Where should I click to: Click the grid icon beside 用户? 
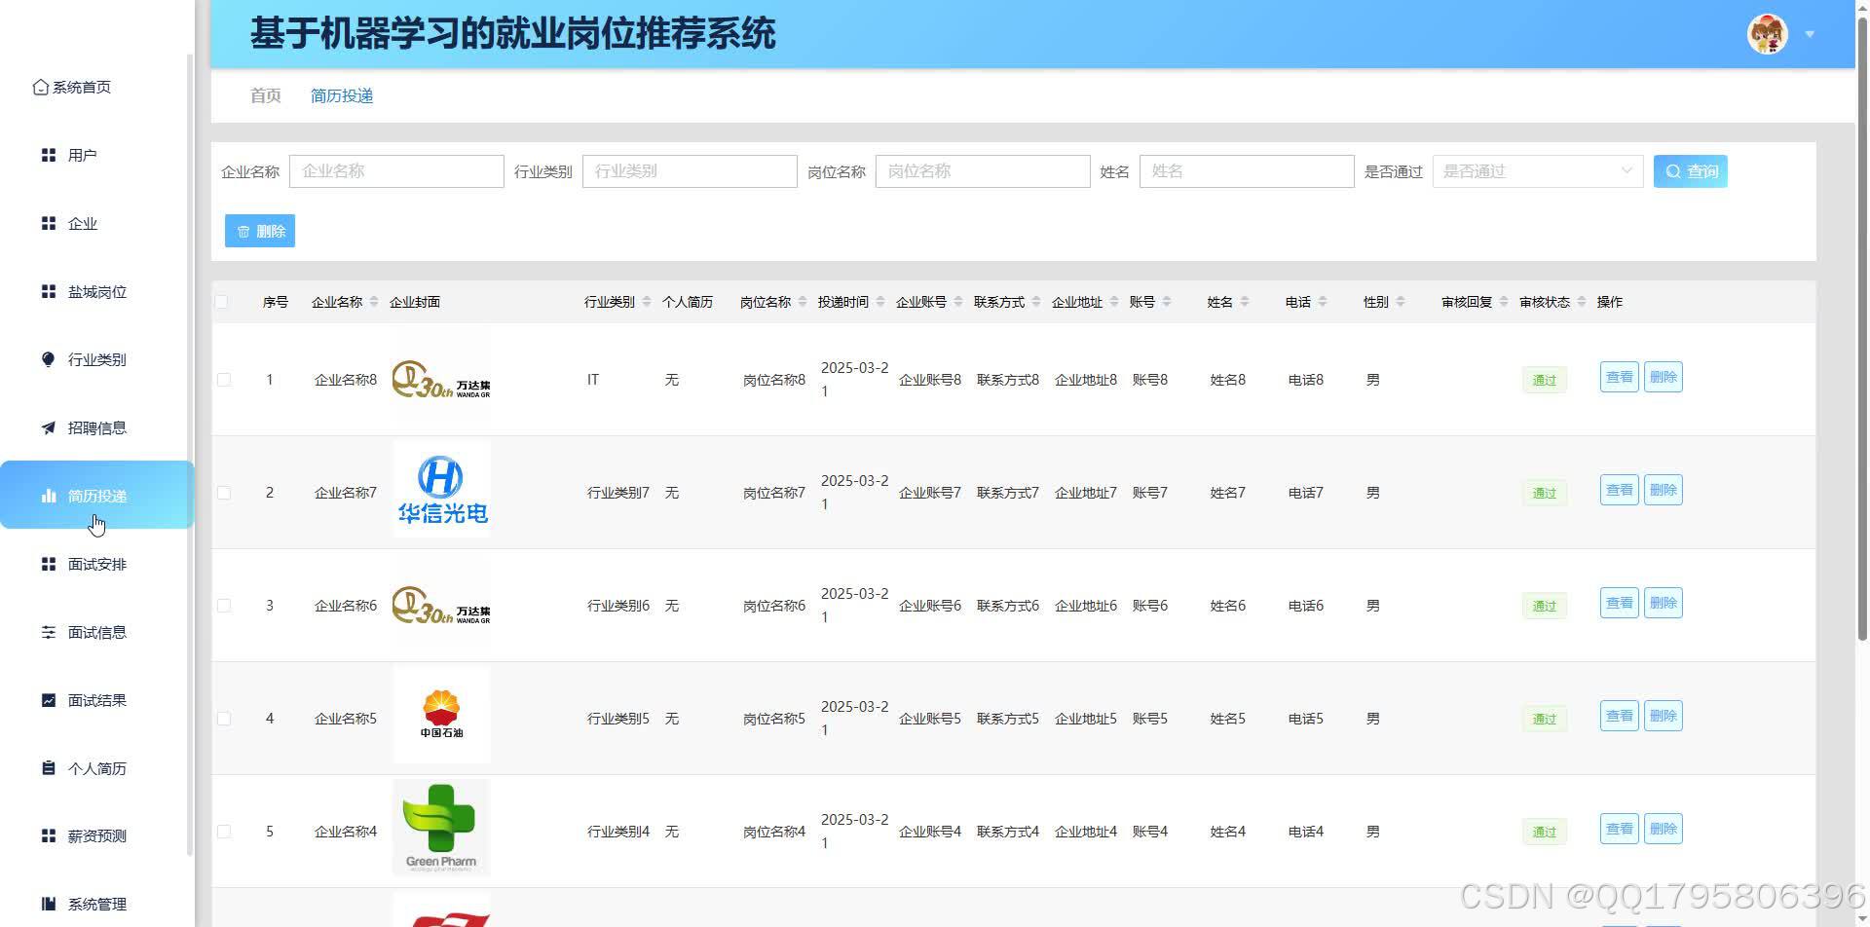point(49,155)
